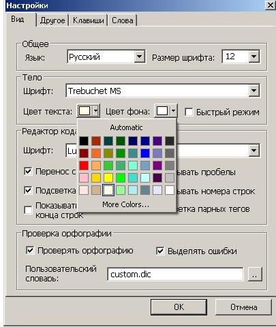Click the Отмена button

pos(243,307)
